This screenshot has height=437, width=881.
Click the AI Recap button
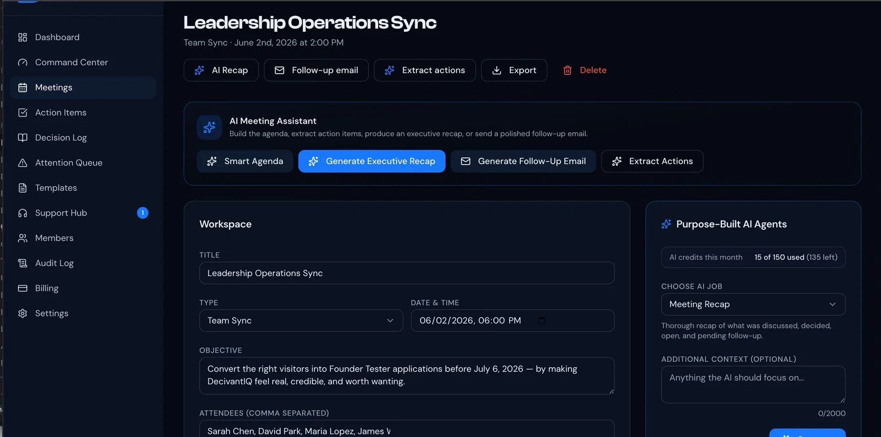221,70
